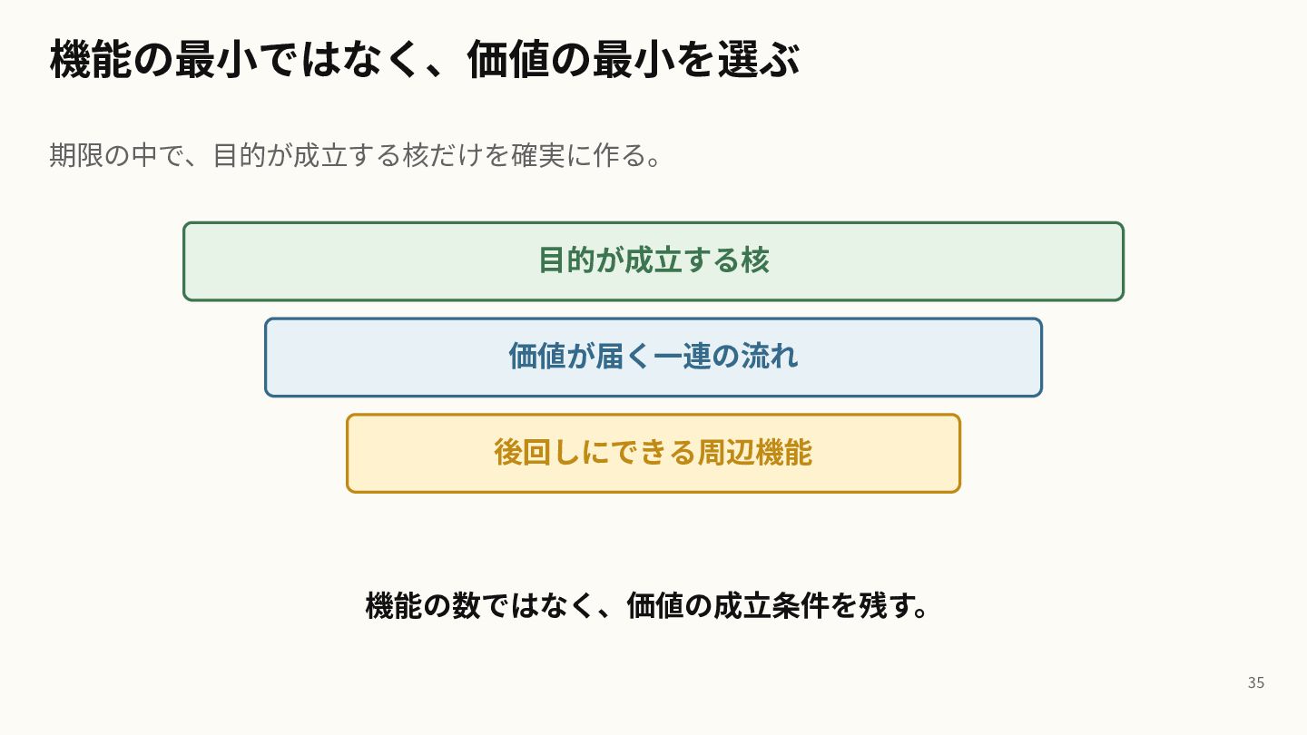Click the word 後回し in yellow box
Image resolution: width=1307 pixels, height=735 pixels.
(537, 452)
